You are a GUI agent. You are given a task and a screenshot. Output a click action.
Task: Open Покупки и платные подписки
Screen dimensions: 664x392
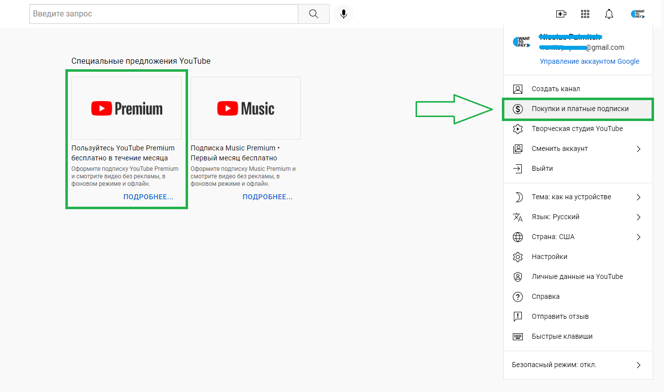click(578, 109)
